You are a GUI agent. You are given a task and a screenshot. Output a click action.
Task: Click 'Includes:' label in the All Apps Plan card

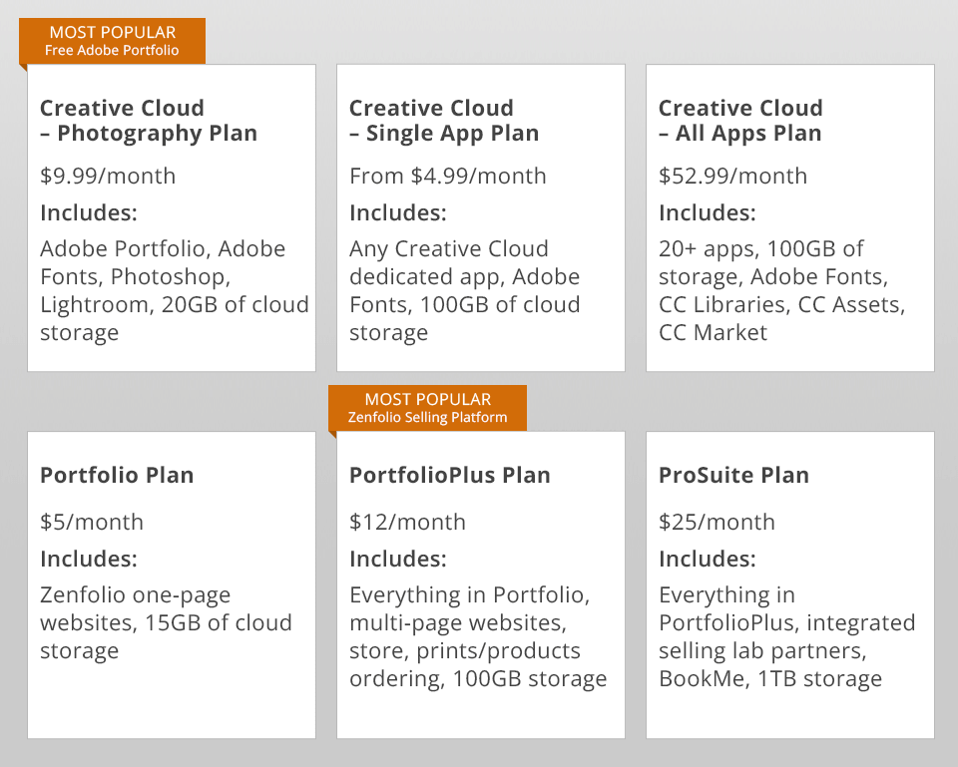(707, 213)
